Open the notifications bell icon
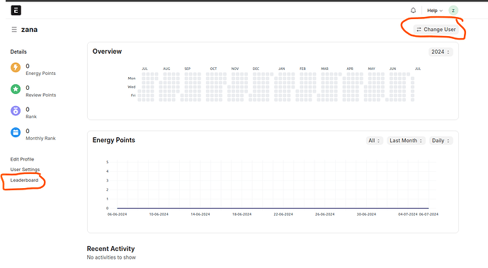 coord(413,10)
